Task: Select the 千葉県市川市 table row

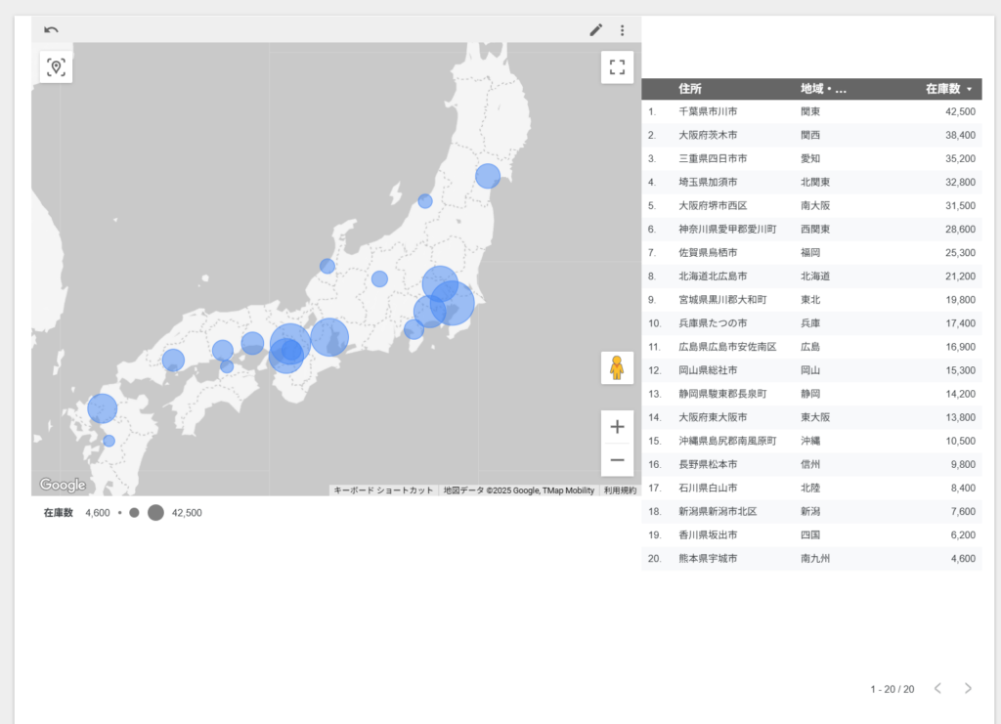Action: click(811, 111)
